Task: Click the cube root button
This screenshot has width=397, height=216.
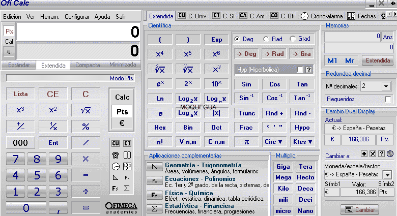Action: pos(160,69)
